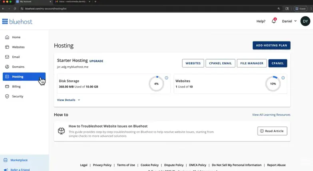Screen dimensions: 313x171
Task: Click the troubleshooting article icon
Action: (61, 131)
